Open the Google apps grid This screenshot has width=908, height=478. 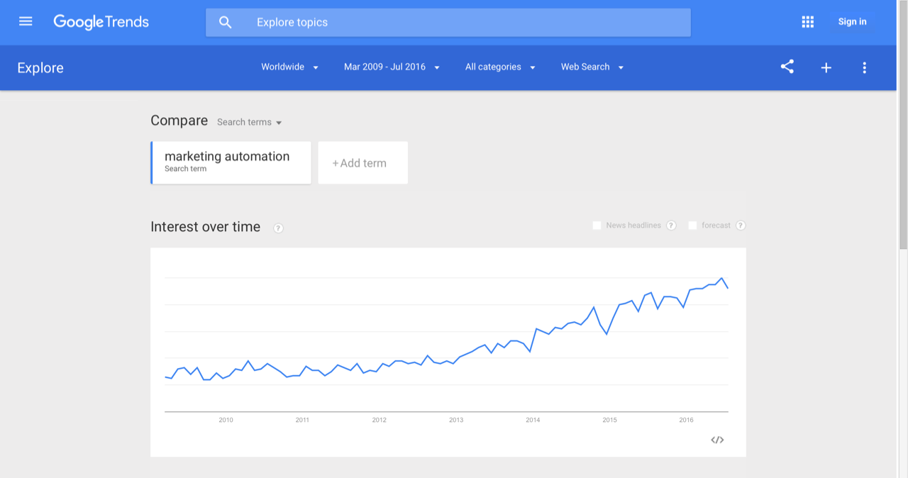click(x=807, y=22)
